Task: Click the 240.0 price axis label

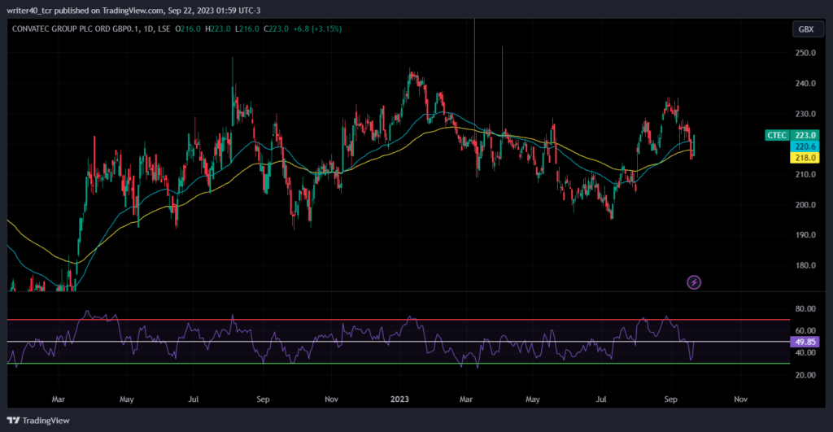Action: [x=805, y=83]
